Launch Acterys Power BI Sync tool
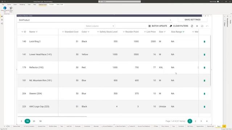The height and width of the screenshot is (130, 232). click(5, 9)
